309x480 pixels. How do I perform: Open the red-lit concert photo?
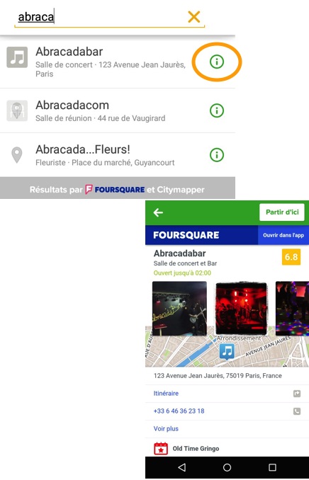[241, 309]
